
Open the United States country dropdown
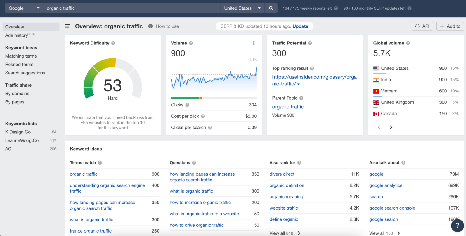point(242,8)
